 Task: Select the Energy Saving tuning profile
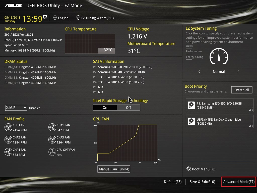point(195,57)
